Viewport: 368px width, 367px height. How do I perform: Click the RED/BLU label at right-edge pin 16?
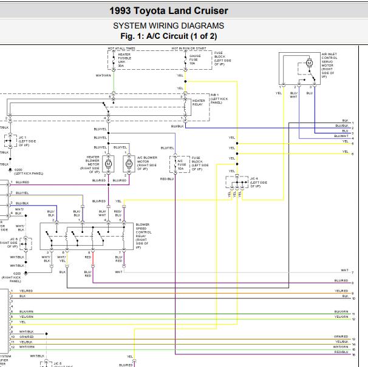[x=341, y=352]
